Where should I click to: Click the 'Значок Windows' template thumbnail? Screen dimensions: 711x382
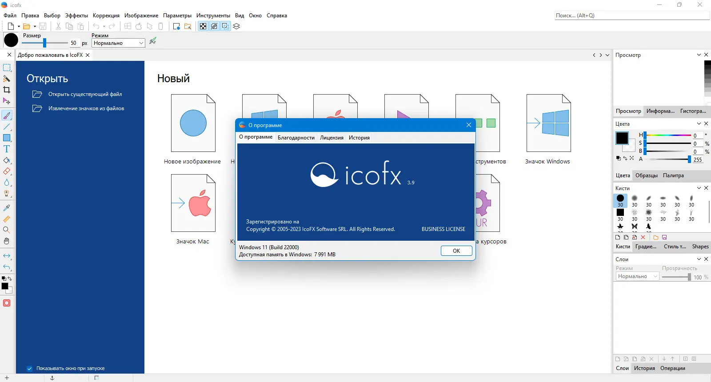[548, 123]
